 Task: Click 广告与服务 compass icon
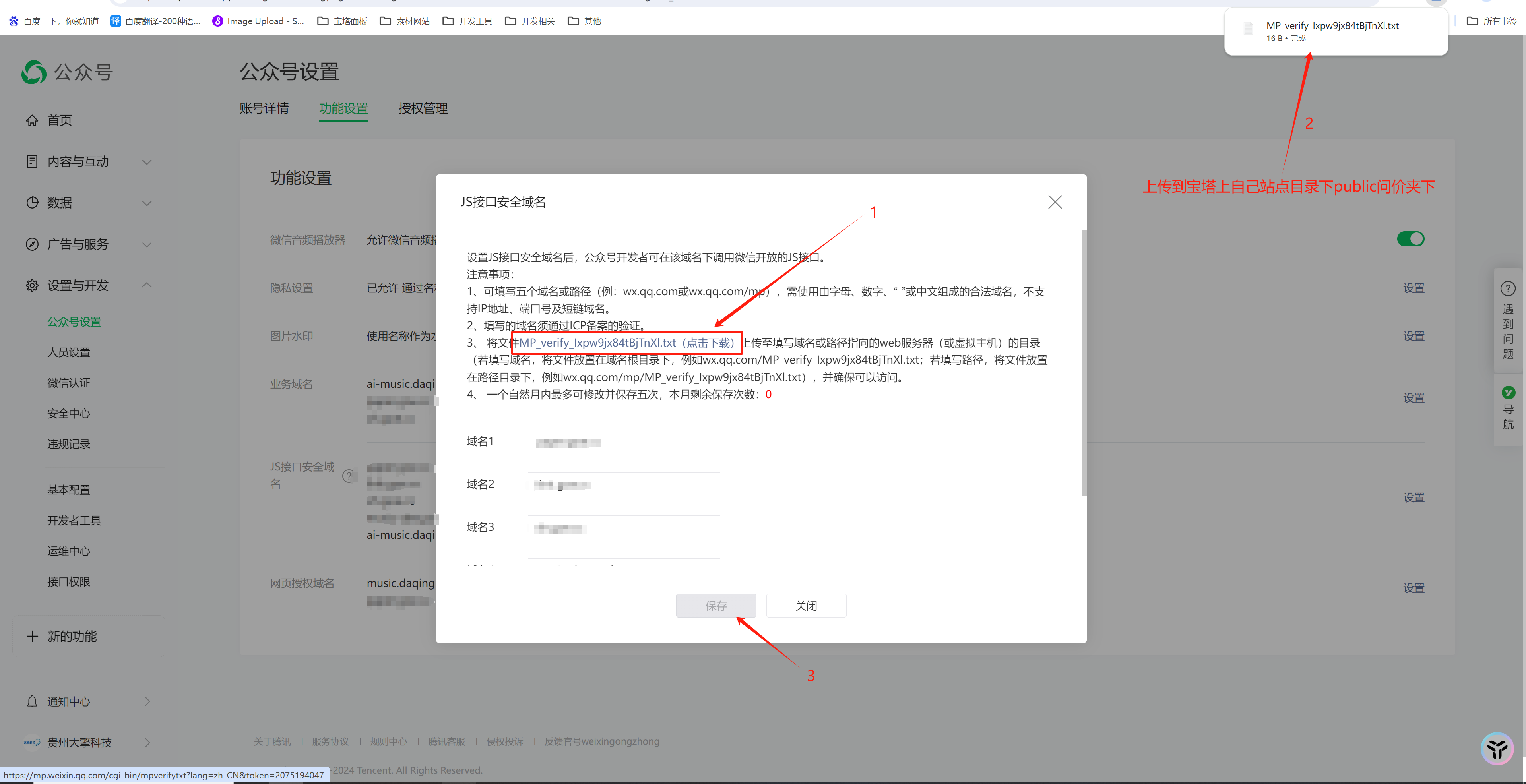coord(32,244)
